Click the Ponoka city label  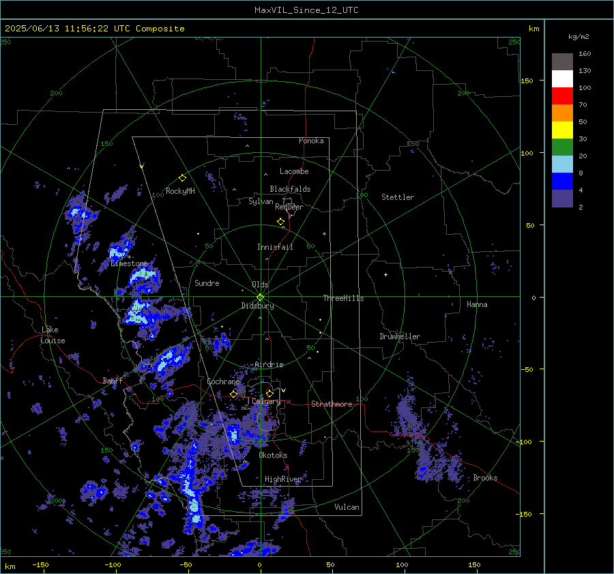click(311, 141)
